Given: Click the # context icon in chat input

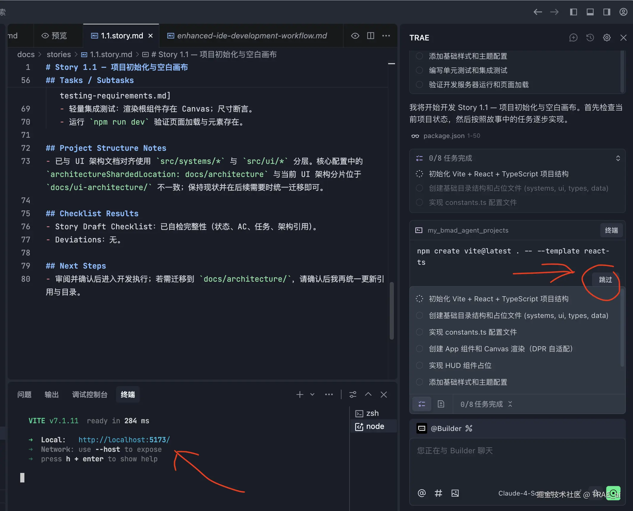Looking at the screenshot, I should pos(438,493).
